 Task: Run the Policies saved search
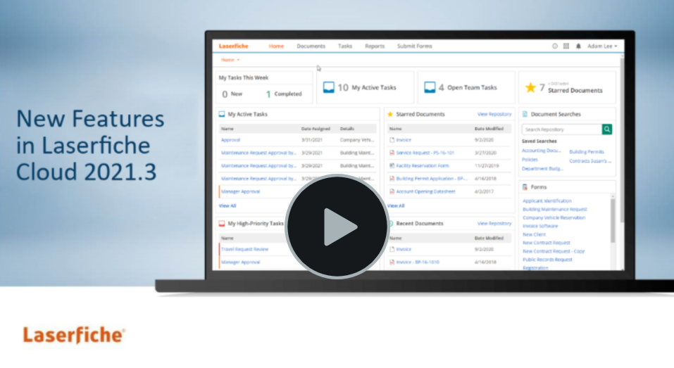tap(530, 160)
